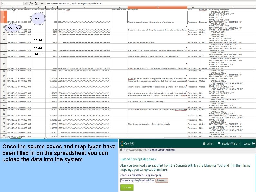Viewport: 256px width, 192px height.
Task: Click selected cell 'Routine examination, without signs'
Action: 157,17
